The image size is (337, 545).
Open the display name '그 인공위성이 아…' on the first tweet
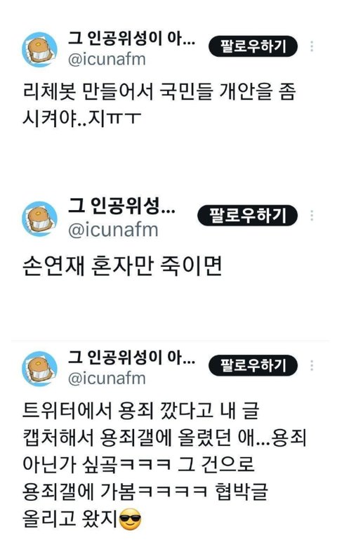(x=131, y=38)
